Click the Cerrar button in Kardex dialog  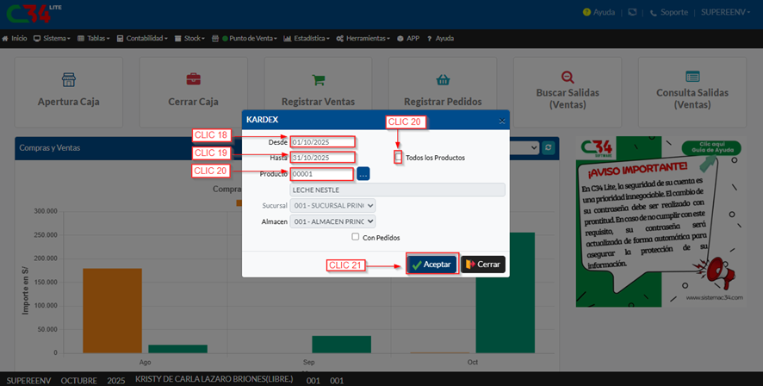(x=483, y=265)
